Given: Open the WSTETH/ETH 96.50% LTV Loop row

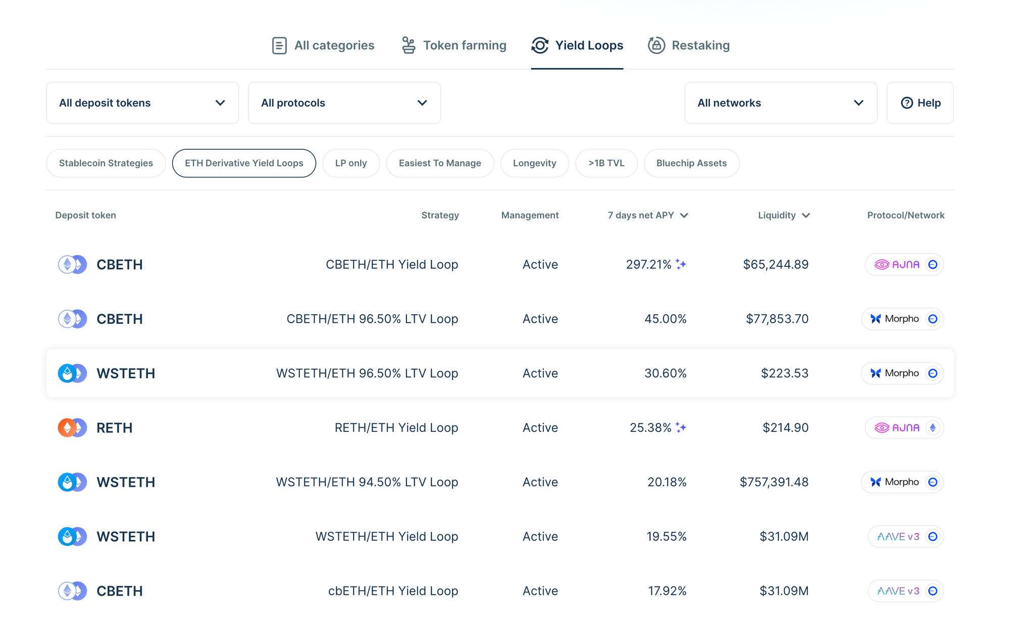Looking at the screenshot, I should (x=367, y=373).
